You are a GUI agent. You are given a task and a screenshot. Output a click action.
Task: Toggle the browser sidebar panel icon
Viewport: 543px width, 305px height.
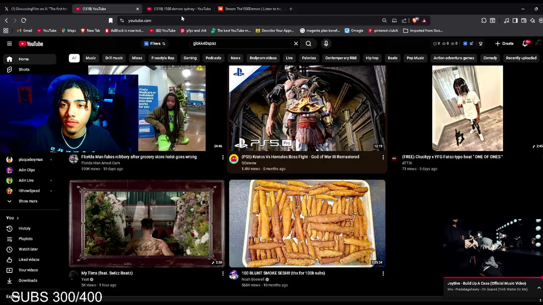pos(515,20)
